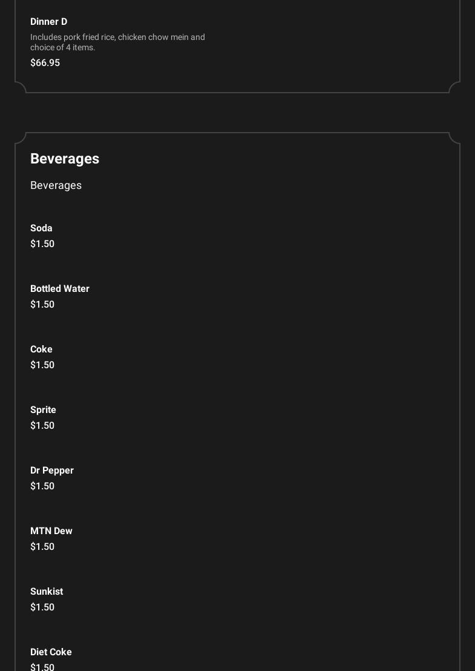
Task: Select the Soda beverage item
Action: click(41, 228)
